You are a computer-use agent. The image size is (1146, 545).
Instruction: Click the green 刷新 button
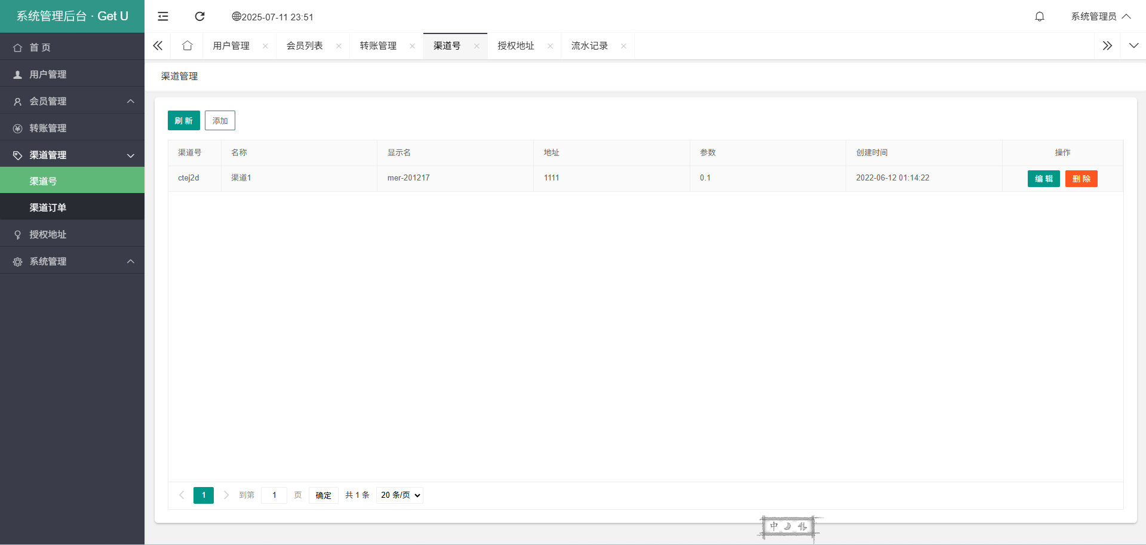point(183,121)
